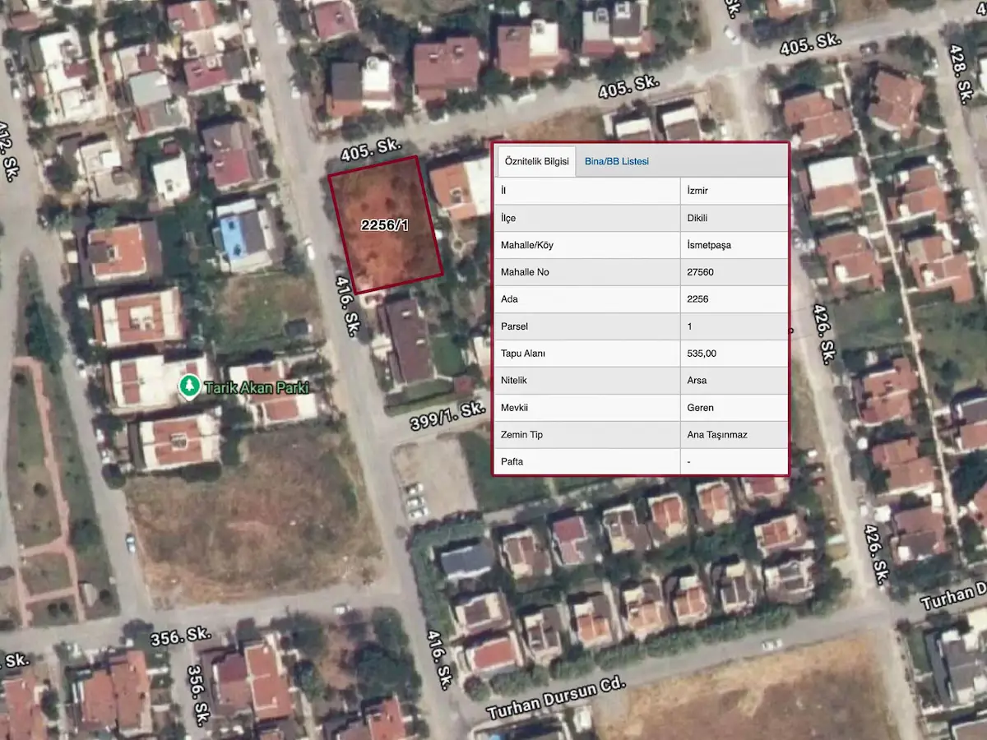The height and width of the screenshot is (740, 987).
Task: Click the Zemin Tip value Ana Taşınmaz
Action: pos(717,435)
